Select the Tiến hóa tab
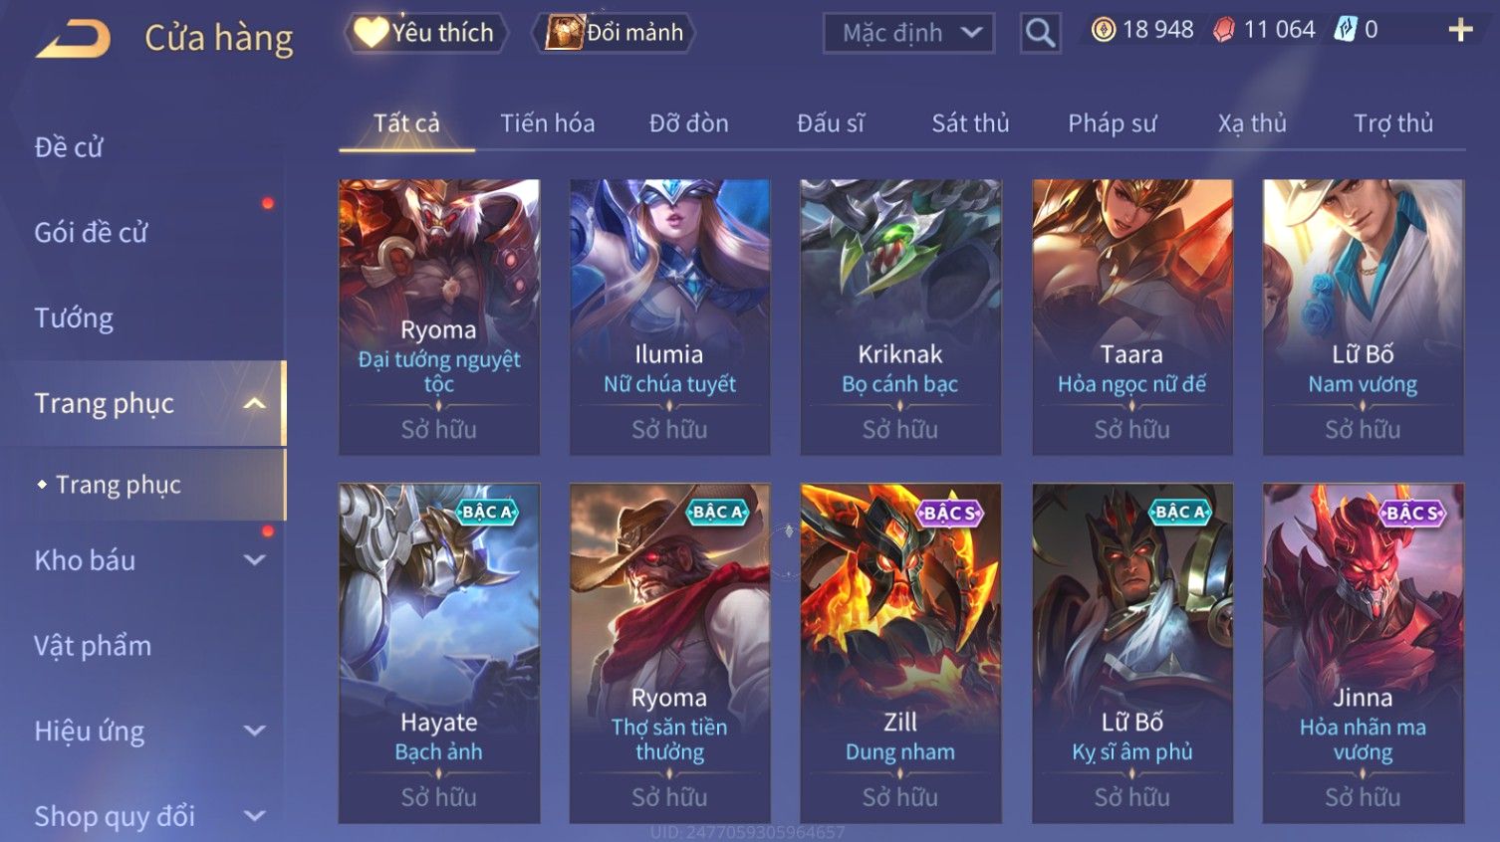The image size is (1500, 842). coord(547,123)
